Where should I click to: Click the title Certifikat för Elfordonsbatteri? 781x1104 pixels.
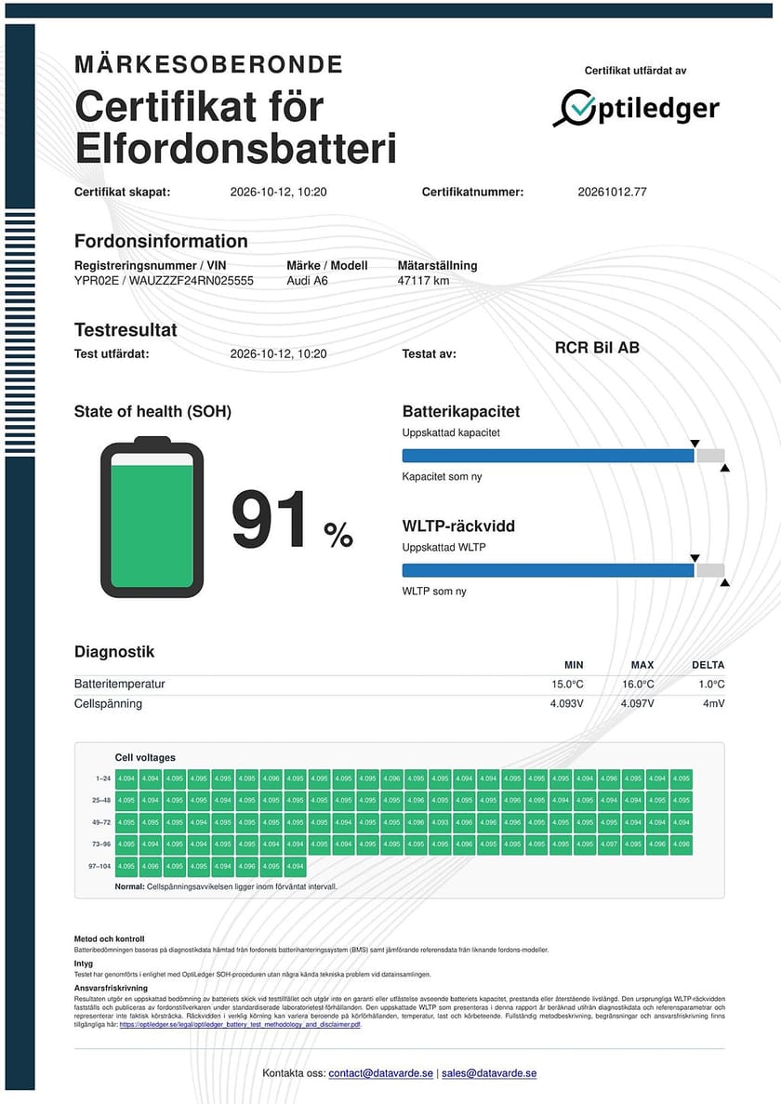[x=236, y=127]
